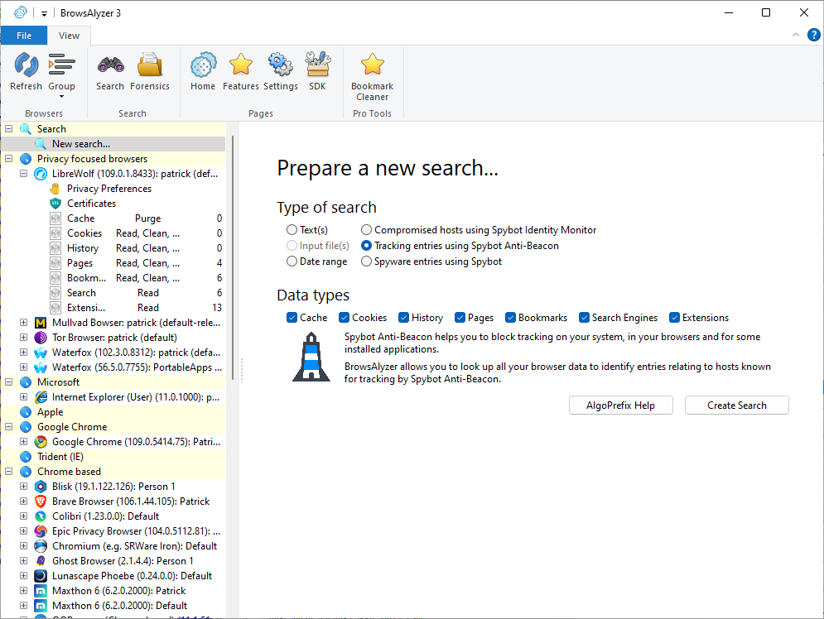The image size is (824, 619).
Task: Select the Lunascape Phoebe entry
Action: pyautogui.click(x=132, y=575)
